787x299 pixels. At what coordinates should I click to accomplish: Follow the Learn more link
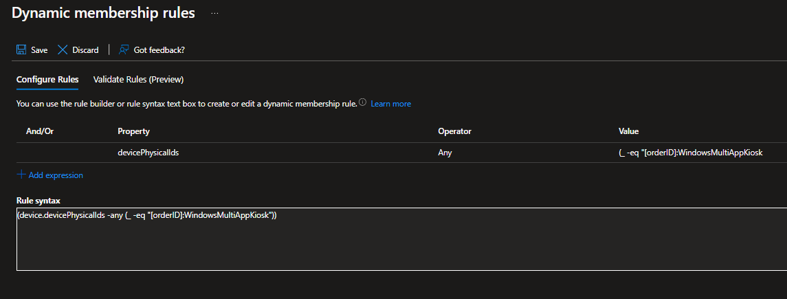coord(390,104)
